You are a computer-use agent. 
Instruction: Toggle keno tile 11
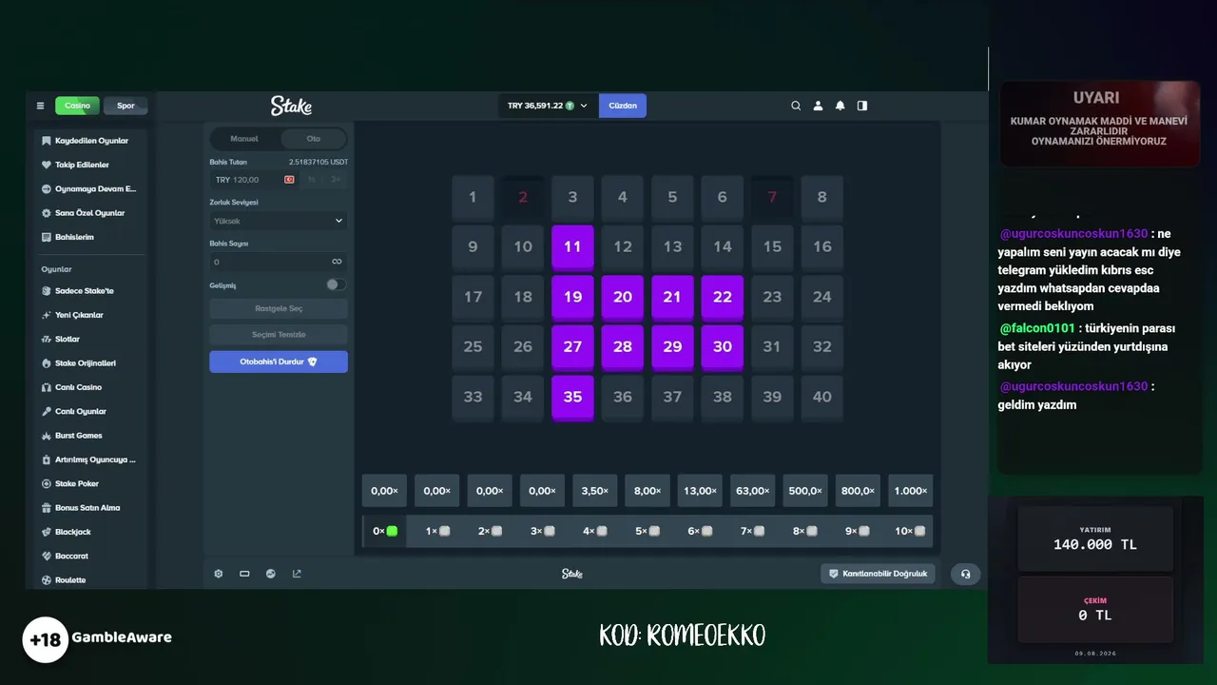tap(572, 247)
